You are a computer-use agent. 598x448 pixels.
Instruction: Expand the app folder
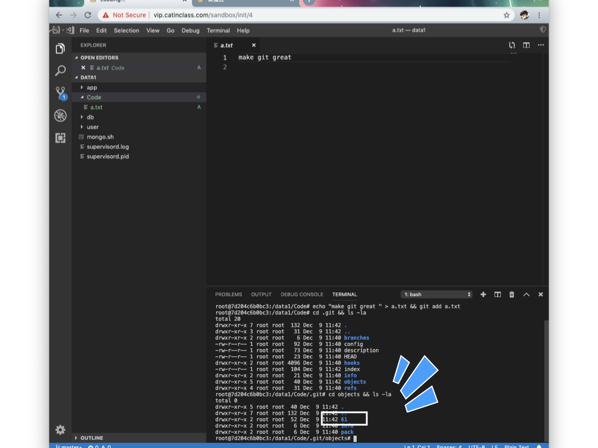(x=92, y=87)
